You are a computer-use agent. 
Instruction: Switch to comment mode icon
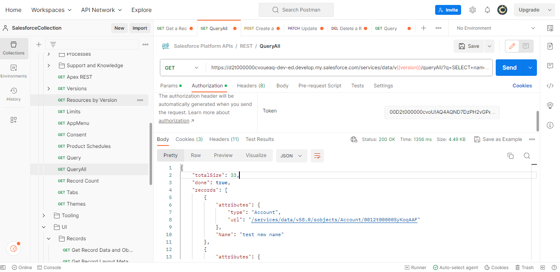point(526,46)
